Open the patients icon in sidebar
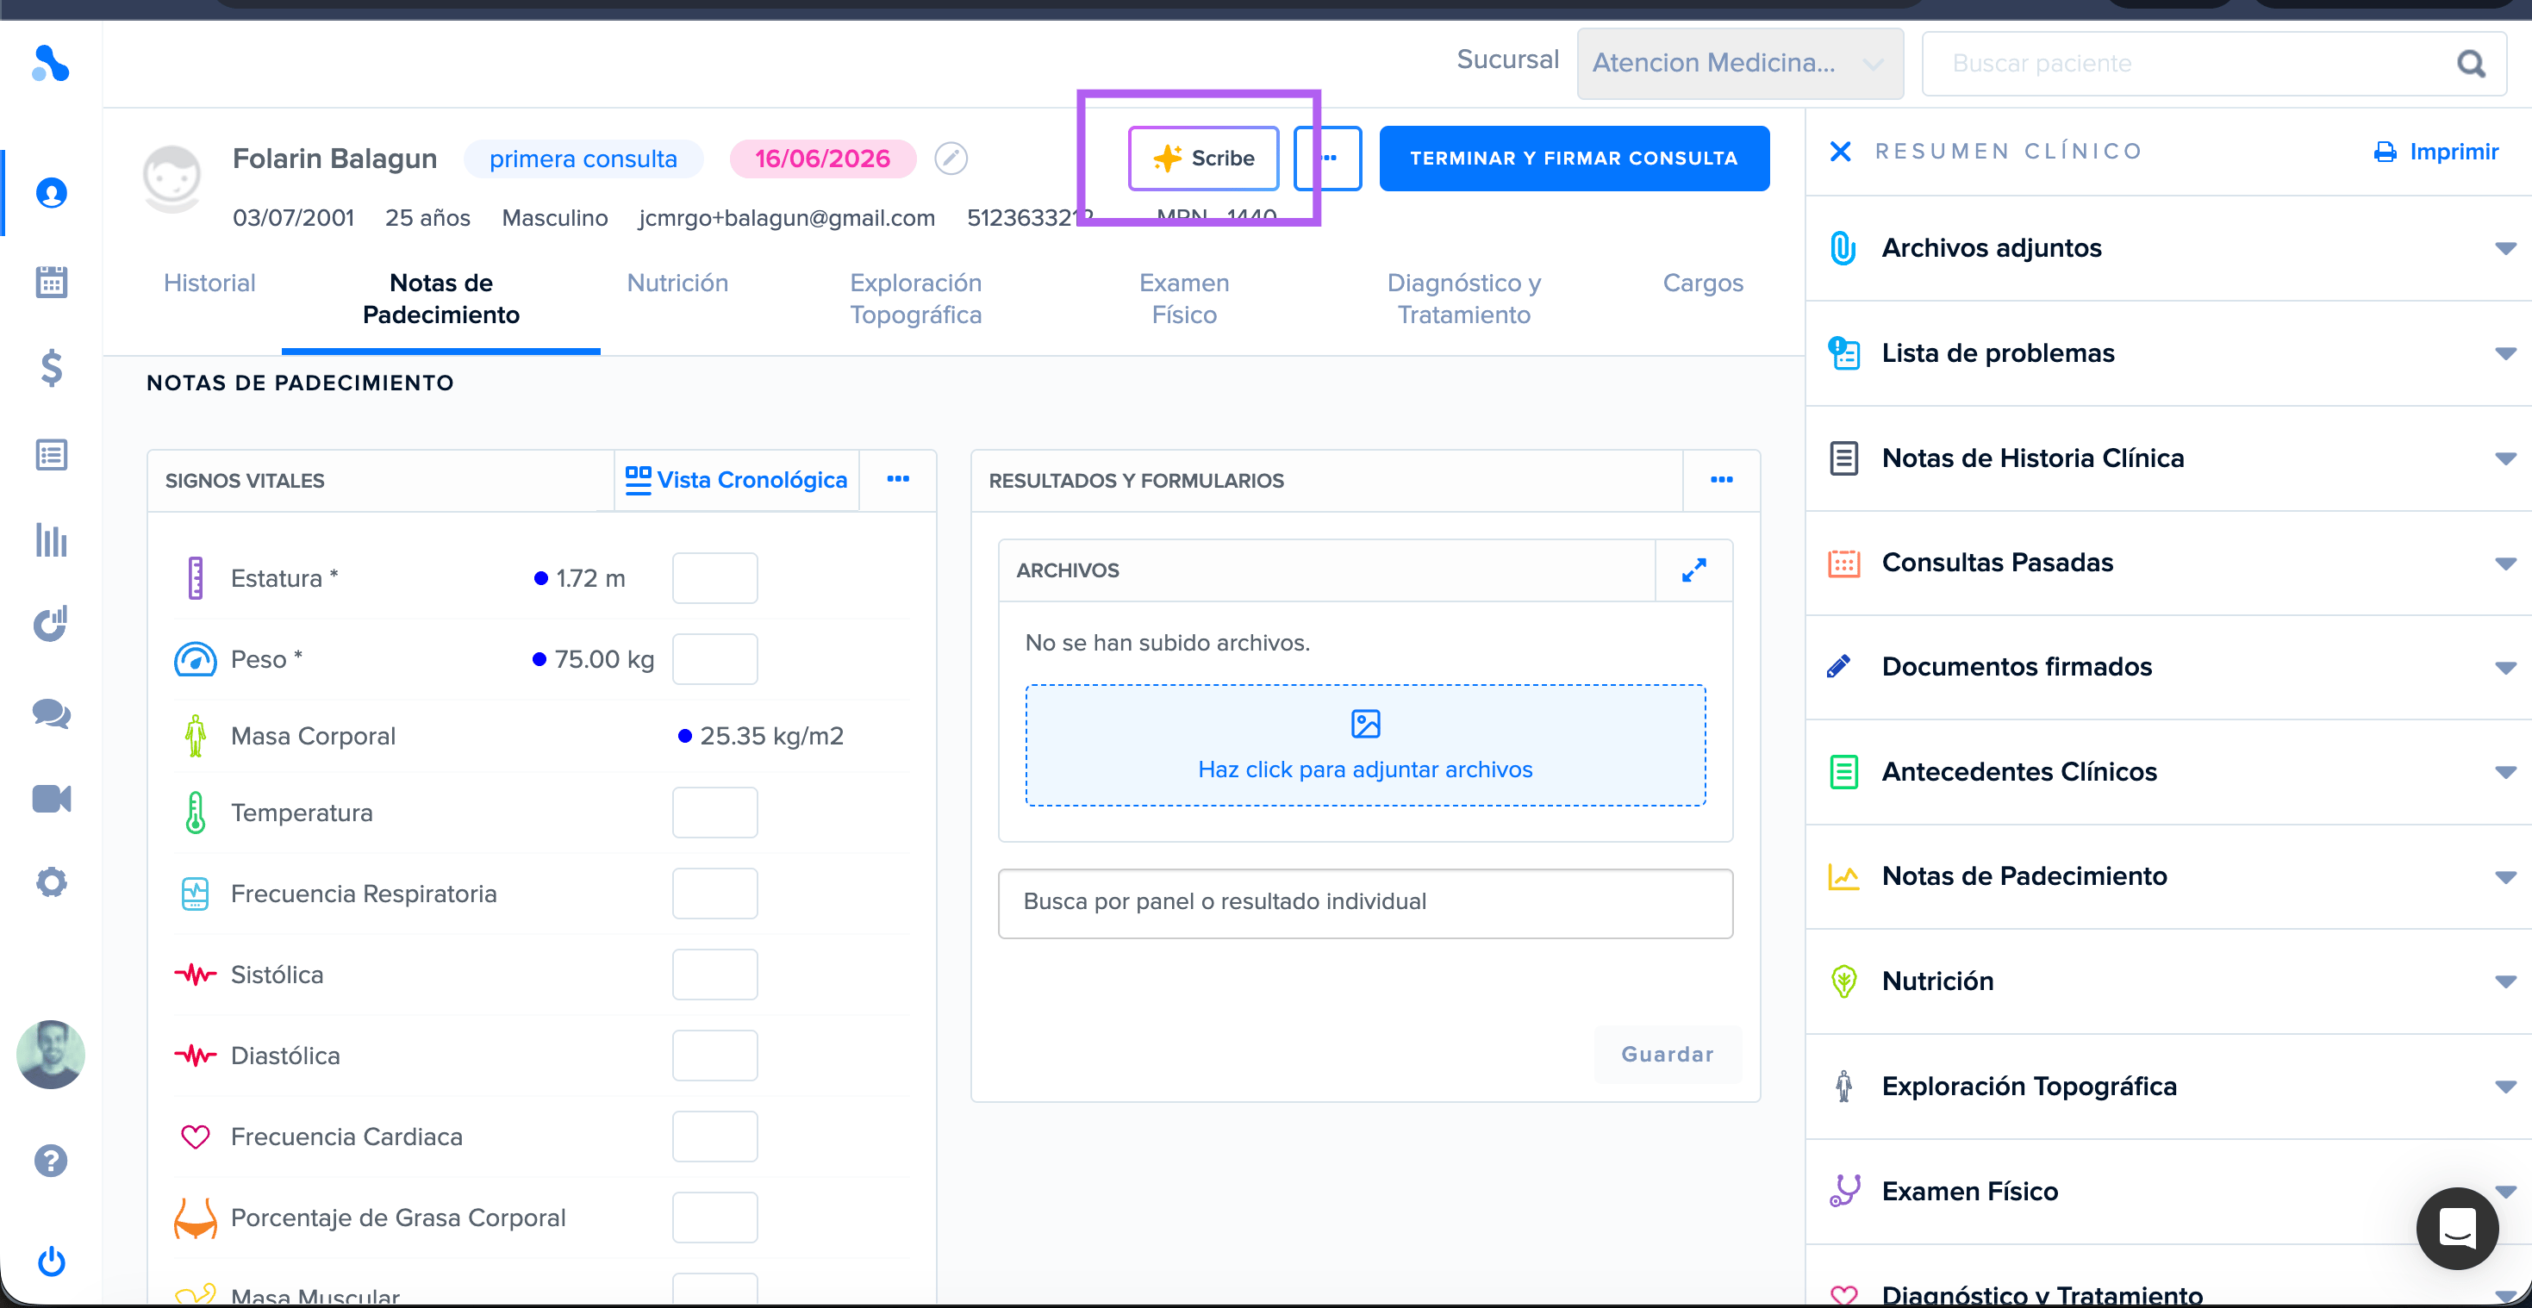The image size is (2532, 1308). (x=51, y=193)
